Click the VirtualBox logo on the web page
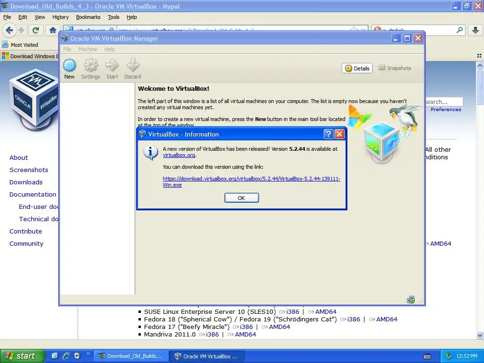Image resolution: width=484 pixels, height=363 pixels. (x=34, y=99)
